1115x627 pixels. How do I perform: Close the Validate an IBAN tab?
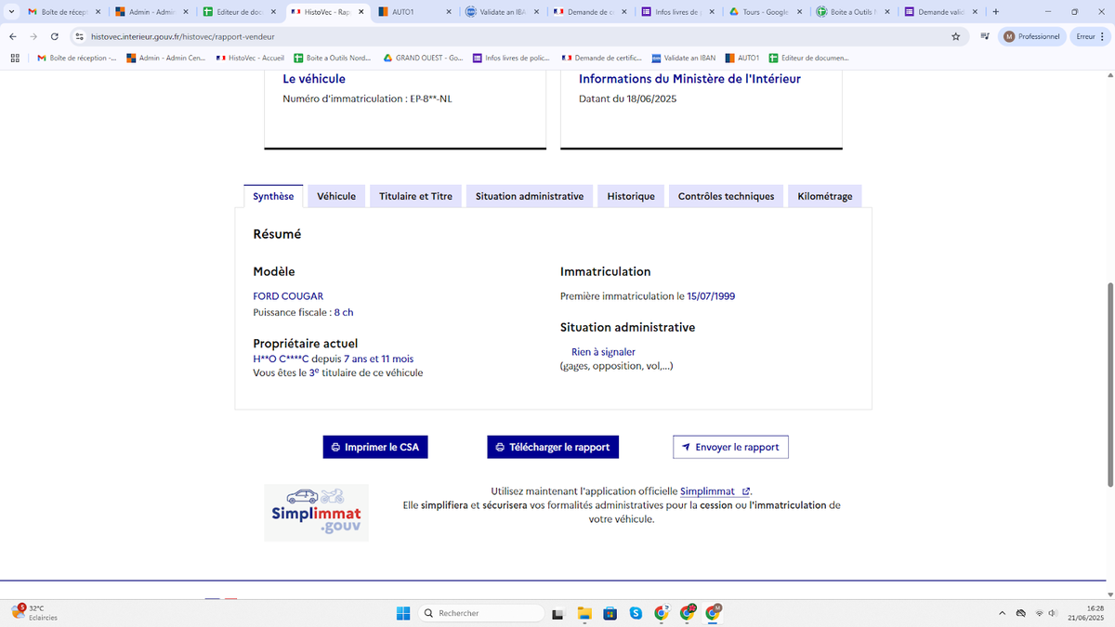coord(536,12)
